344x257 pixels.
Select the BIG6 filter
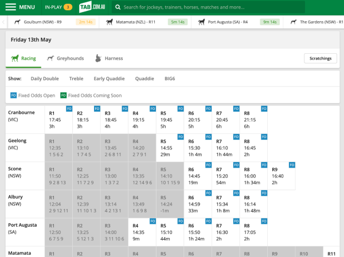pyautogui.click(x=170, y=78)
